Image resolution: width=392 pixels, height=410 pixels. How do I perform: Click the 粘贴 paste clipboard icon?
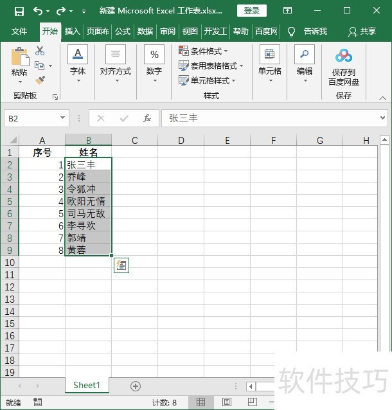pos(20,57)
